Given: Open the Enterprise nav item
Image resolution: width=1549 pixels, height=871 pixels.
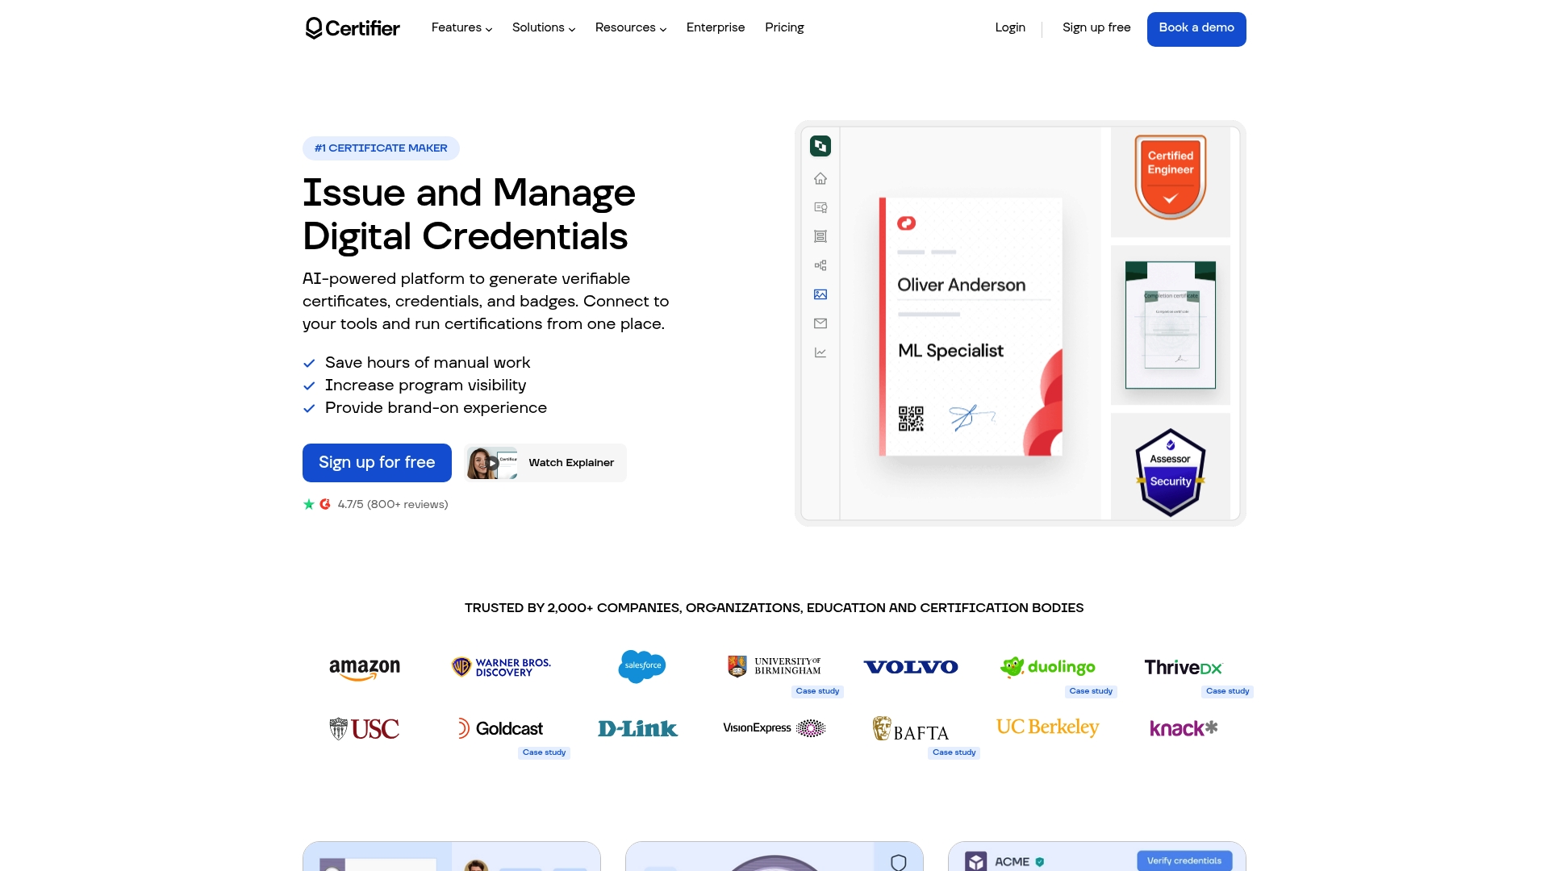Looking at the screenshot, I should (x=716, y=28).
